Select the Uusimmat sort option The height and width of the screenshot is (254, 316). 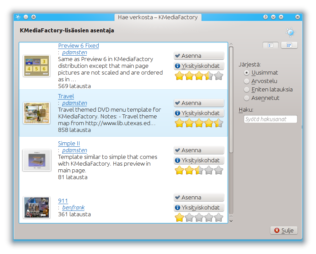tap(246, 73)
